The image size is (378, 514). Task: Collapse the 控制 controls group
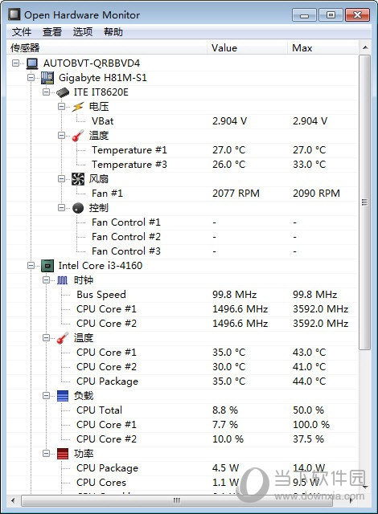[61, 208]
